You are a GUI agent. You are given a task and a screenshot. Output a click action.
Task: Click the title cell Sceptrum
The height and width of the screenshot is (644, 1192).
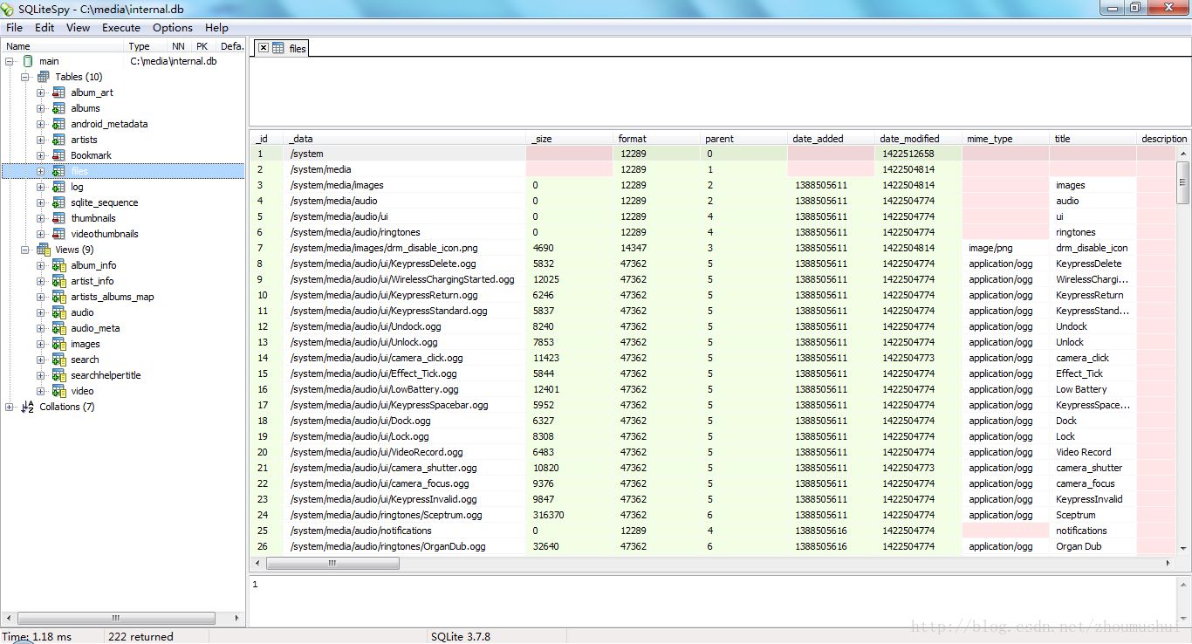click(x=1093, y=515)
